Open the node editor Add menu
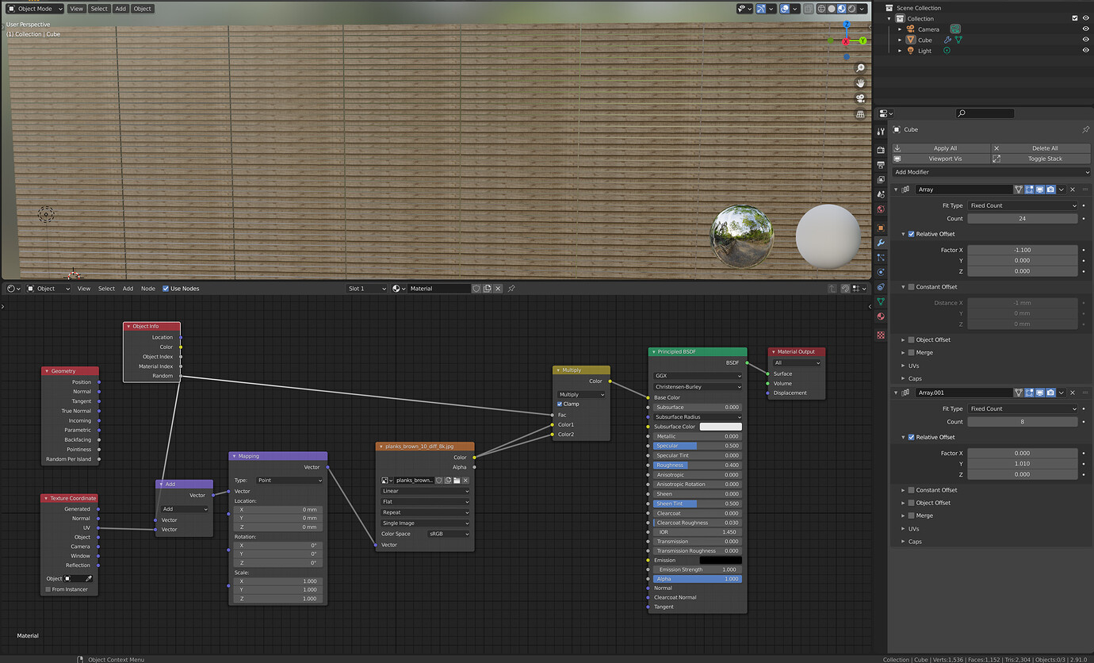 (x=128, y=289)
